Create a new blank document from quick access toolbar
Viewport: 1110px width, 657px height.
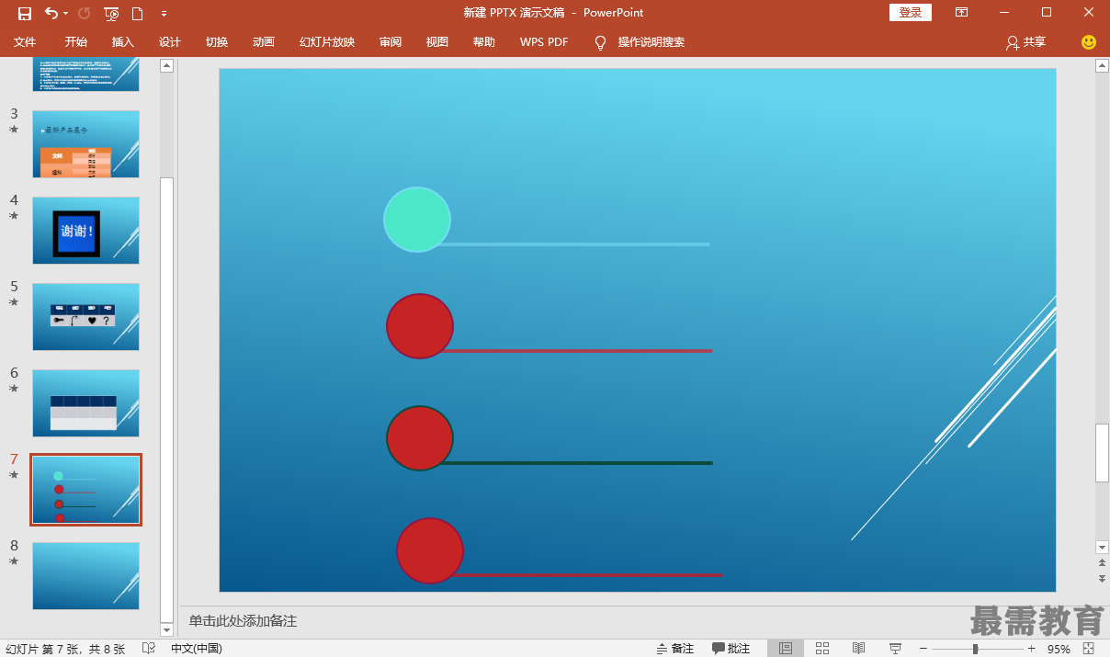[x=138, y=13]
